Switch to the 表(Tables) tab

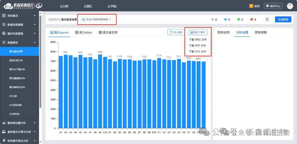tap(84, 32)
